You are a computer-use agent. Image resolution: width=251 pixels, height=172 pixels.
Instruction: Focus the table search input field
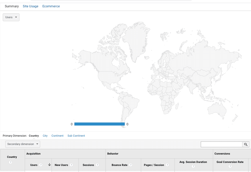221,144
